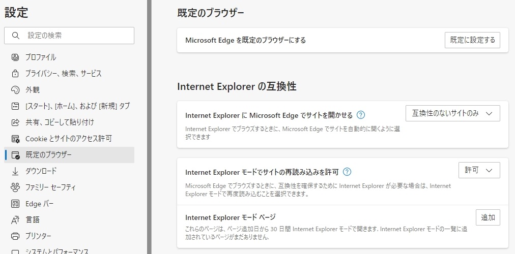
Task: Open help for IE mode reload setting
Action: (x=347, y=172)
